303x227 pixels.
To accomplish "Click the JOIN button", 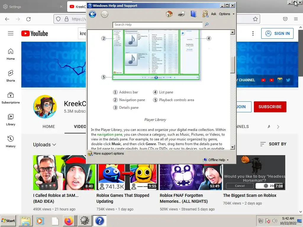I will click(244, 107).
